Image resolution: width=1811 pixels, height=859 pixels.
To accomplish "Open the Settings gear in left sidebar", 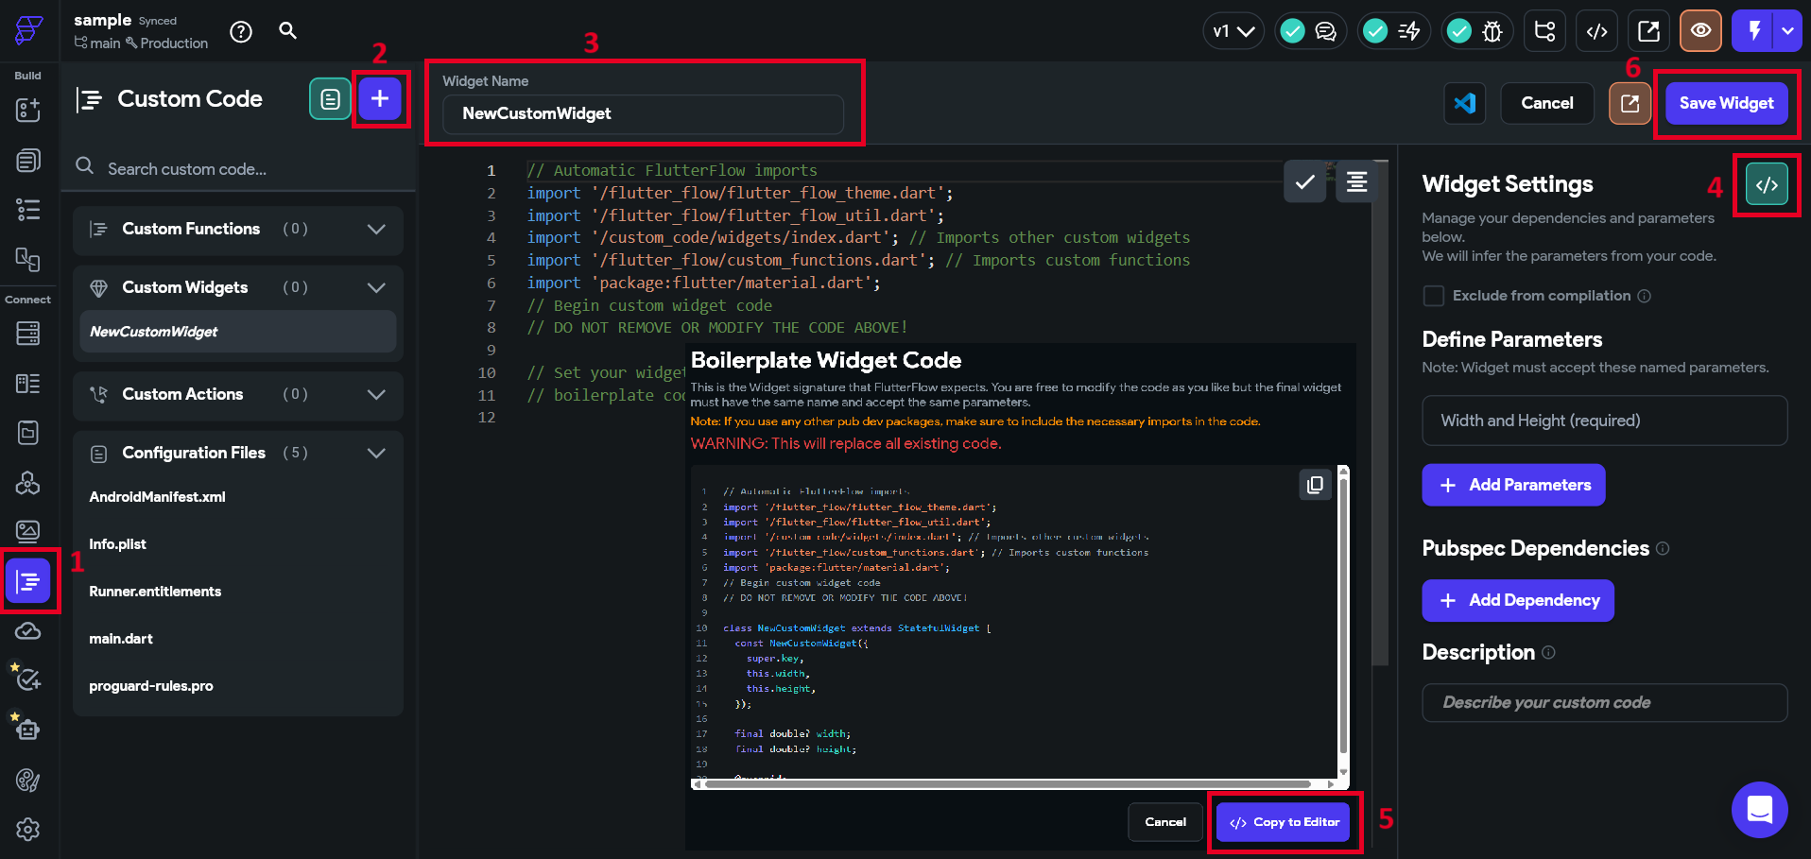I will 28,829.
